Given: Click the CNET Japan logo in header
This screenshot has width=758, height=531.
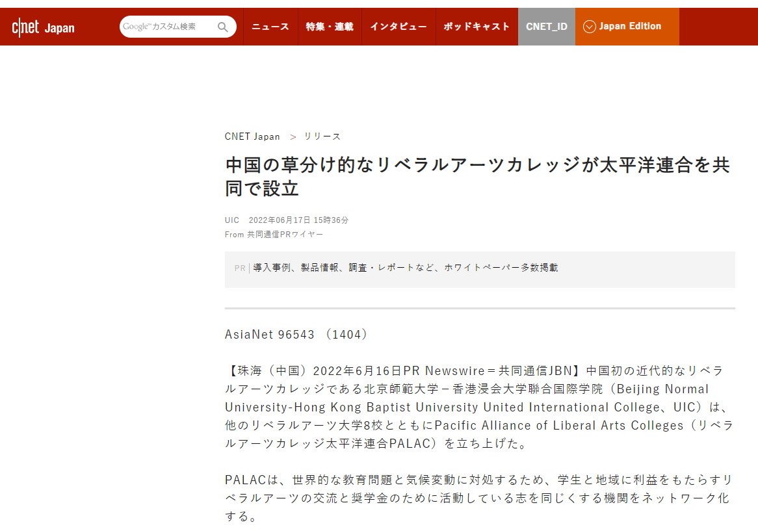Looking at the screenshot, I should tap(43, 27).
